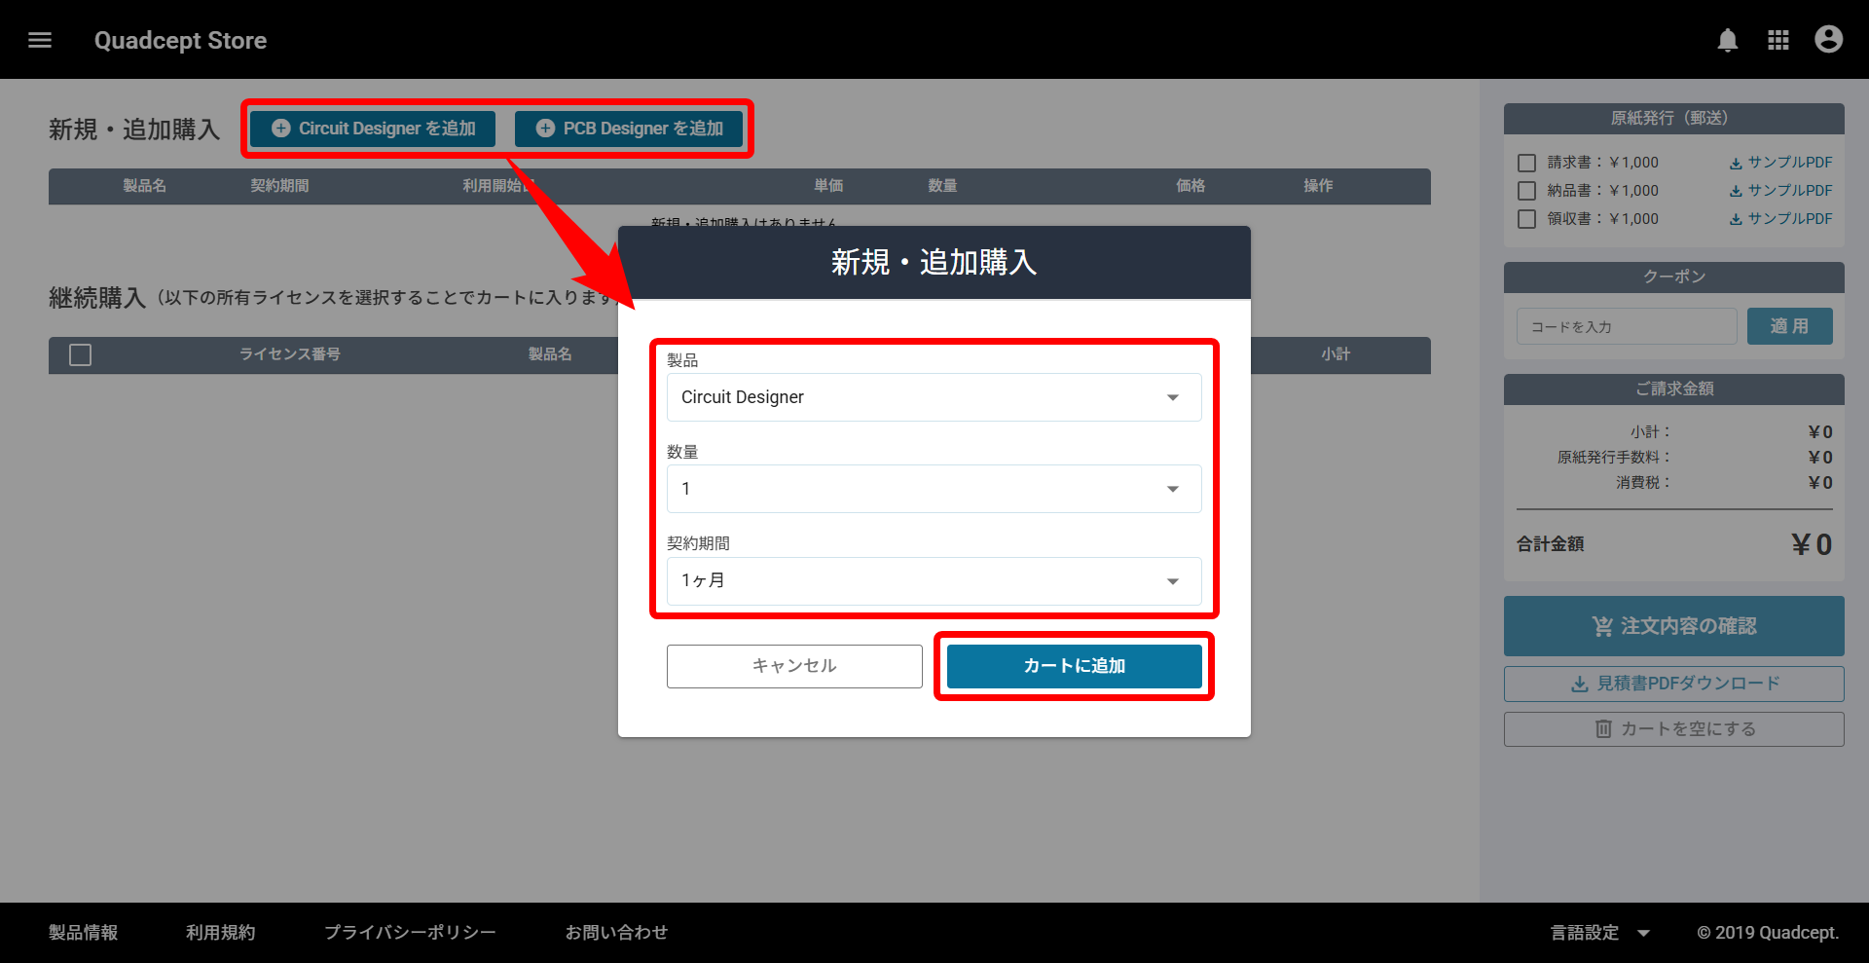Open the 製品 dropdown showing Circuit Designer
Viewport: 1869px width, 963px height.
(x=934, y=397)
